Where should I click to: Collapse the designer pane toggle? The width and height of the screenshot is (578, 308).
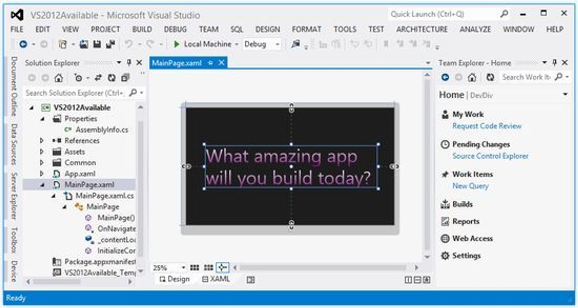(427, 280)
